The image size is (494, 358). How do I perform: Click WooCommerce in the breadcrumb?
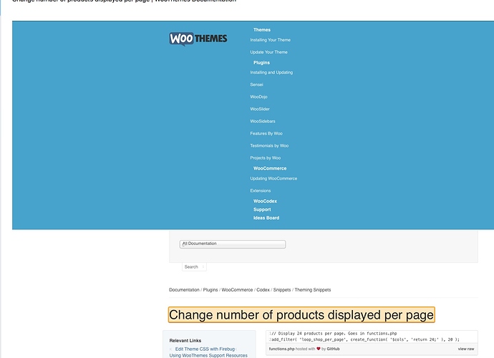237,290
